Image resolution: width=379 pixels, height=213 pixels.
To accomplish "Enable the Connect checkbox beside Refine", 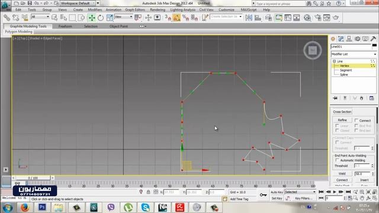I will (356, 120).
